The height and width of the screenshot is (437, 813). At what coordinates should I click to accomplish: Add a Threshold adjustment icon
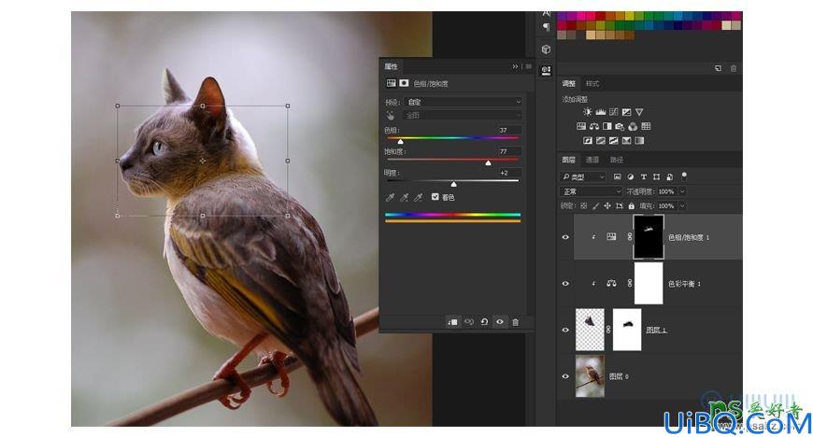click(x=613, y=140)
